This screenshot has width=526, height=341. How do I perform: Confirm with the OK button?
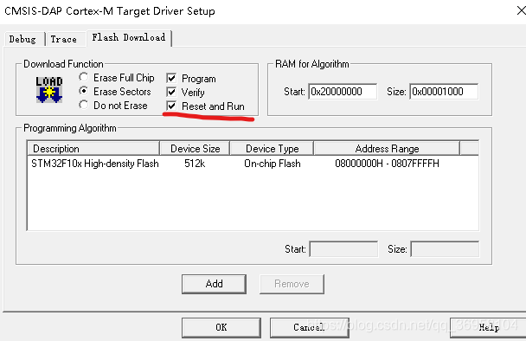221,327
